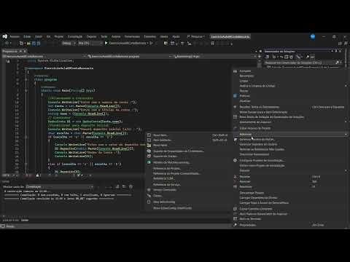Viewport: 350px width, 262px height.
Task: Click Collapse All icon in Solution Explorer
Action: pyautogui.click(x=287, y=57)
